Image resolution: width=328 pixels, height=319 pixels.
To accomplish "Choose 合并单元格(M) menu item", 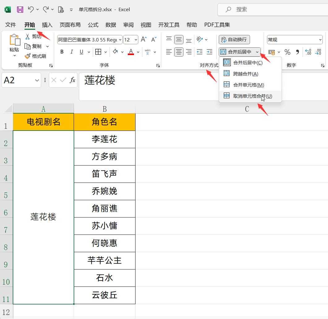I will click(x=250, y=85).
